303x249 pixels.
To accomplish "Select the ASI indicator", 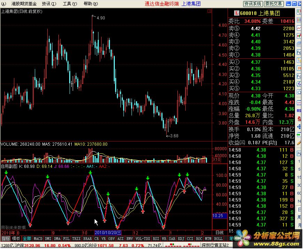I will point(121,239).
